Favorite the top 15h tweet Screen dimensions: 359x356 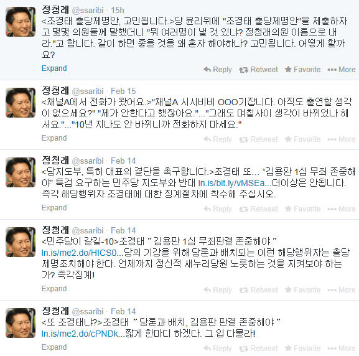coord(302,70)
